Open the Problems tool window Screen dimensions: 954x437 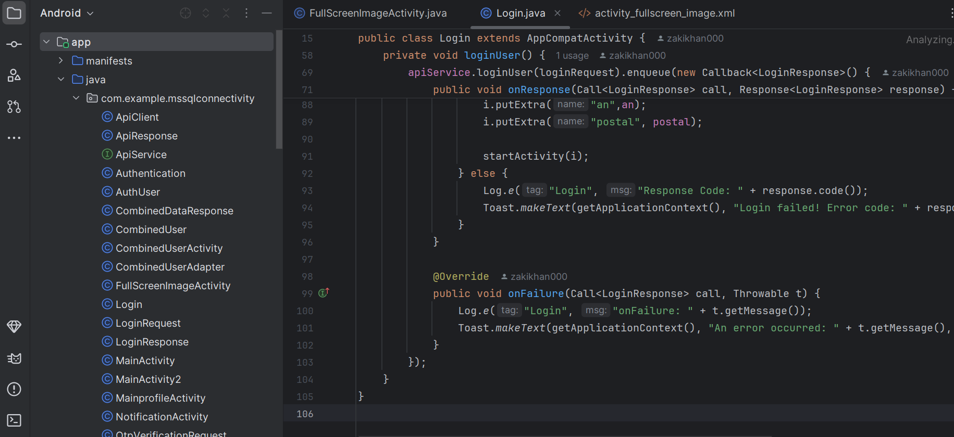(x=14, y=389)
